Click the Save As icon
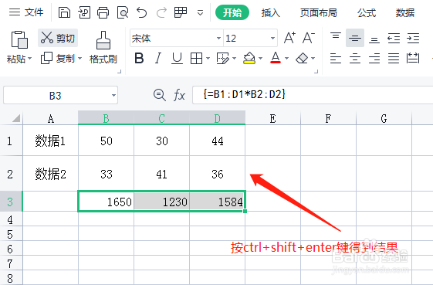 pyautogui.click(x=84, y=12)
